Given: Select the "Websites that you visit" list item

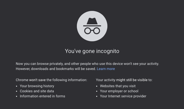Looking at the screenshot, I should click(118, 86).
